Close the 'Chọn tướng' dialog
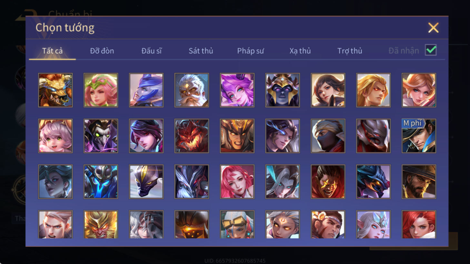 433,28
